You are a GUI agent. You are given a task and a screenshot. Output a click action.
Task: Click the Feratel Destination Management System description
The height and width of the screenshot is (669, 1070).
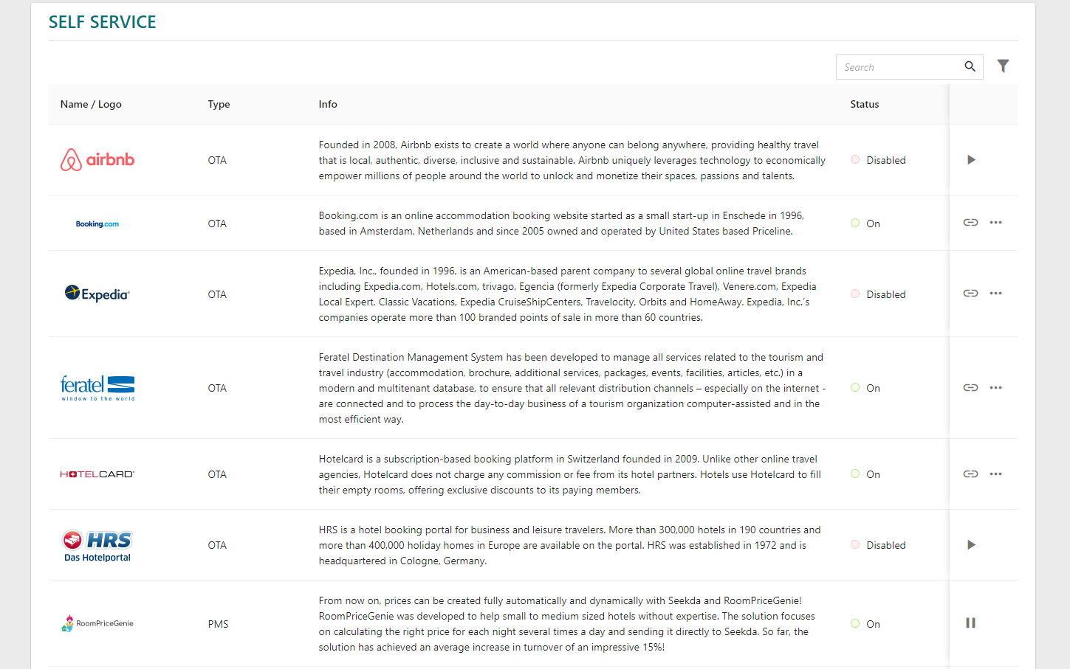(572, 388)
